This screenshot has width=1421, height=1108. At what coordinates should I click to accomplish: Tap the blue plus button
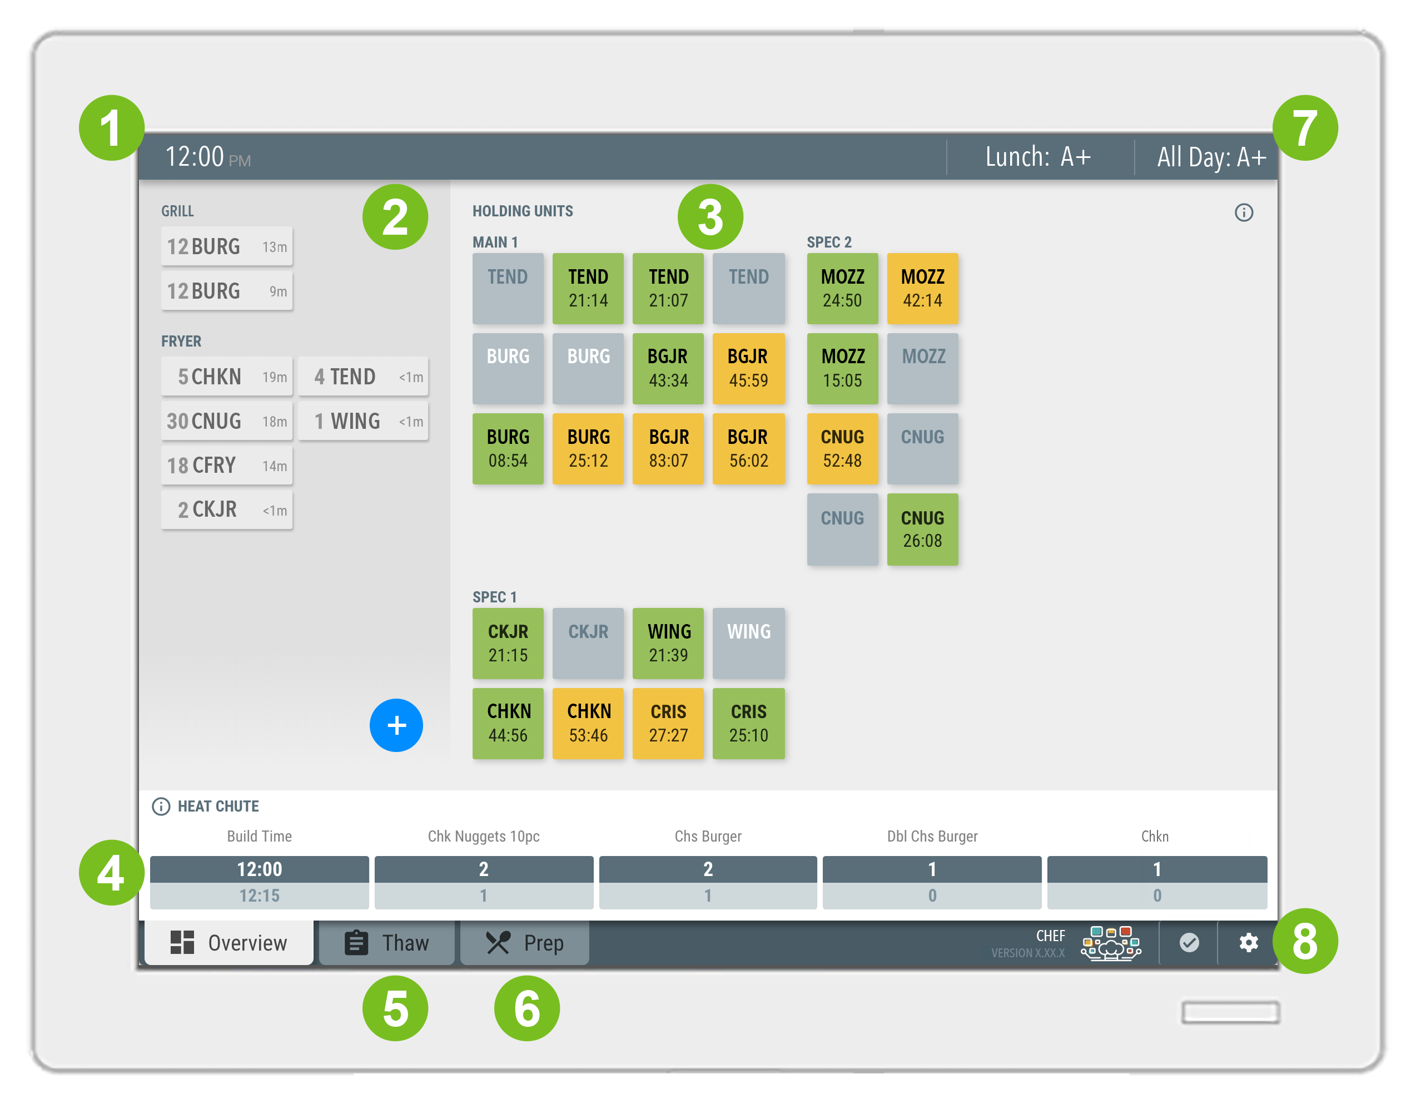coord(396,725)
